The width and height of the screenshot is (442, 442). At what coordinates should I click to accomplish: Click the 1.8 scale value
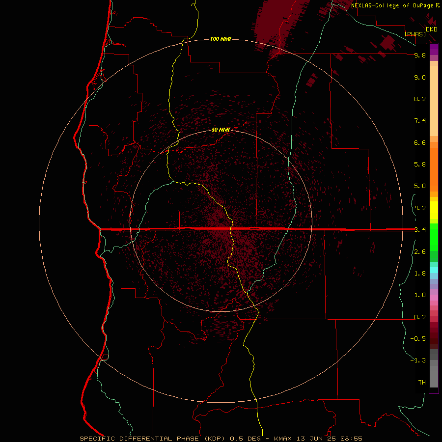pyautogui.click(x=420, y=274)
